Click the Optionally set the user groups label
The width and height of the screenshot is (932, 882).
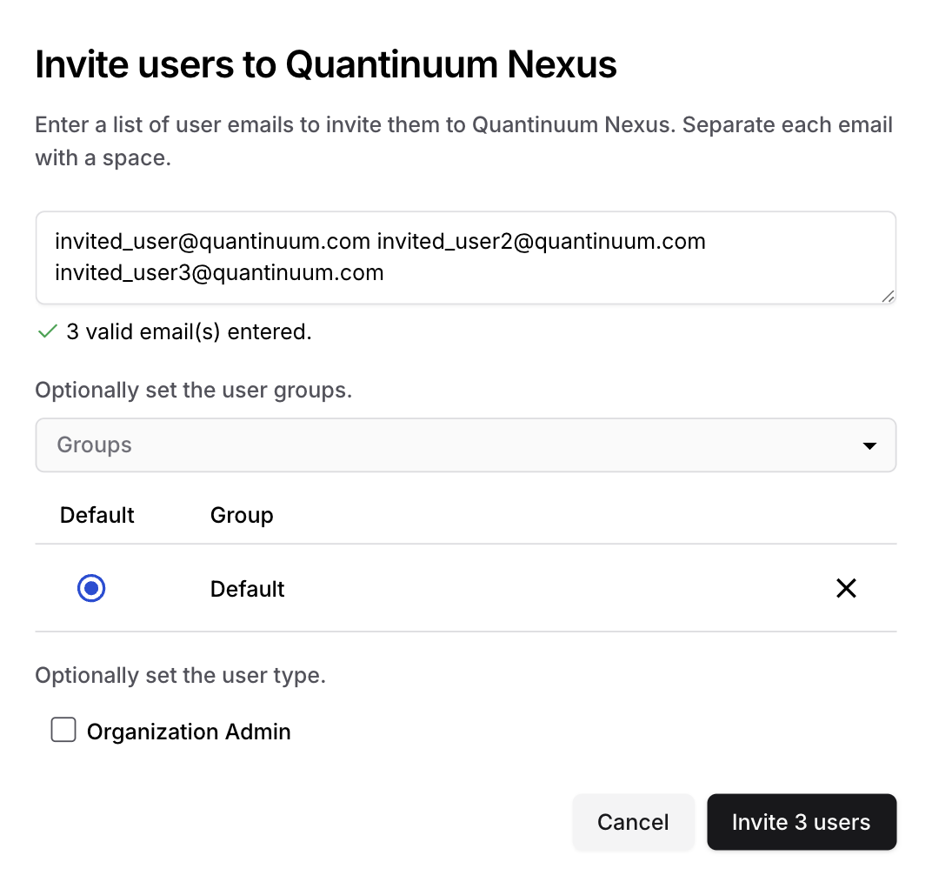pos(193,390)
